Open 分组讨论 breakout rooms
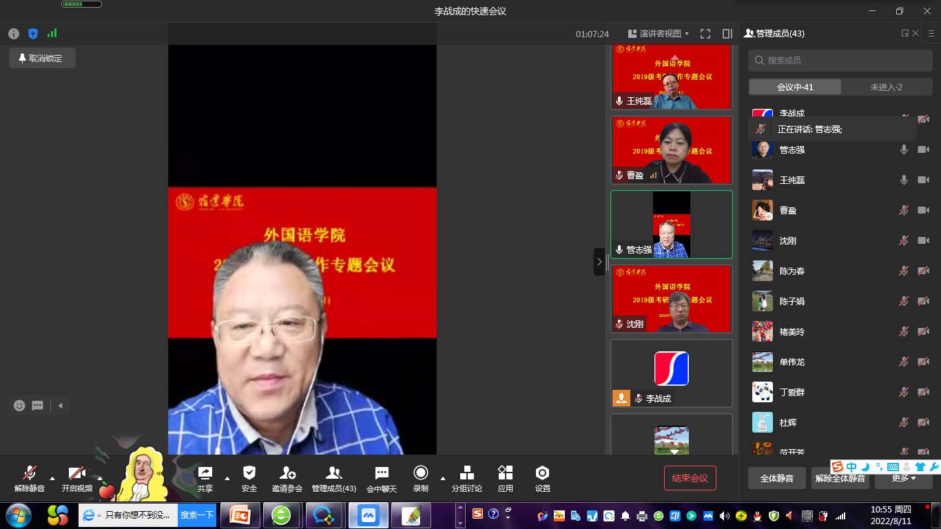 point(466,473)
